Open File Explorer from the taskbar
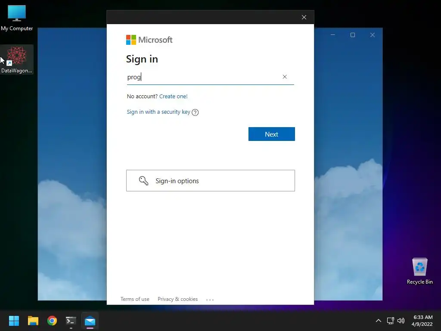The width and height of the screenshot is (441, 331). (33, 321)
